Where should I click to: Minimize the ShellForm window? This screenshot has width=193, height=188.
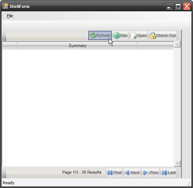click(x=169, y=6)
